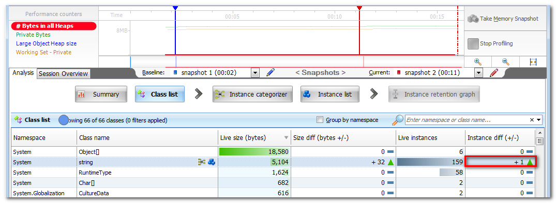The image size is (556, 203).
Task: Click blue pencil to rename baseline snapshot
Action: [271, 73]
